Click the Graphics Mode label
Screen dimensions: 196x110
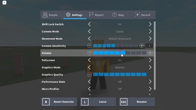pos(51,68)
